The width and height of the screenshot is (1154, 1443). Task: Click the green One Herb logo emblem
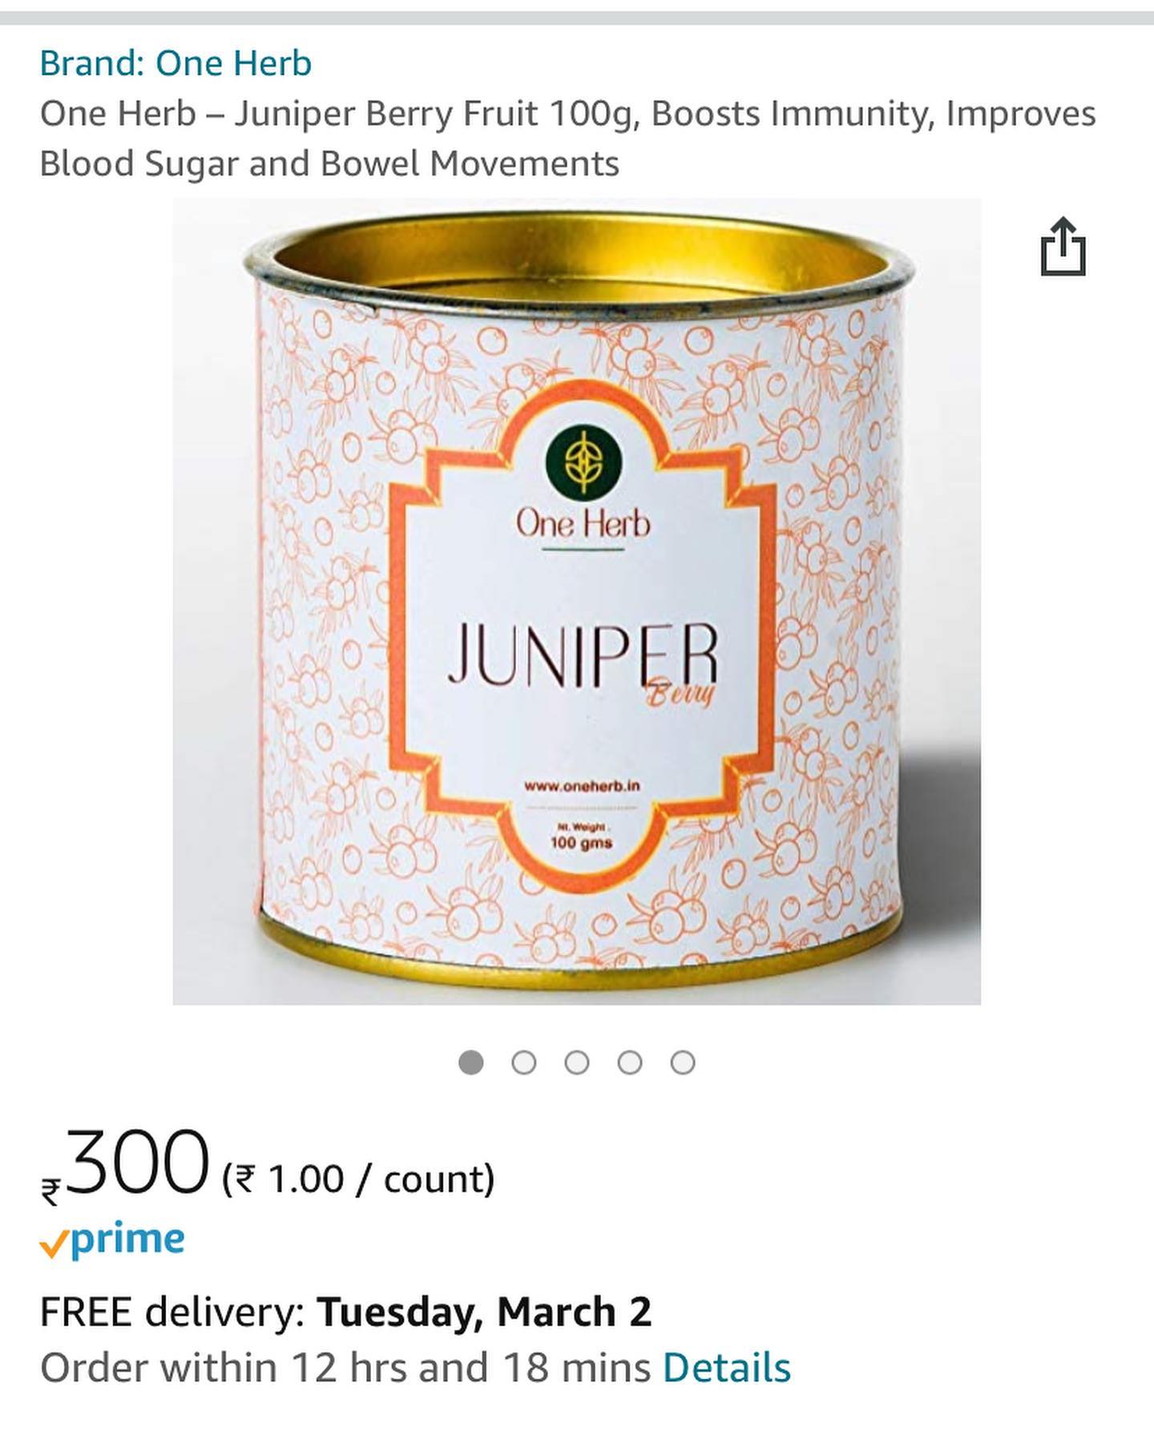583,462
